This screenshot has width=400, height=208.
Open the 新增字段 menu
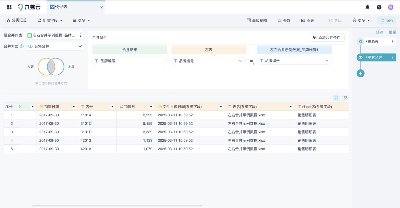coord(50,20)
